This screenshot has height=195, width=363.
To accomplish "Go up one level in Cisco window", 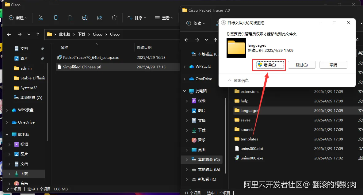I will 38,34.
